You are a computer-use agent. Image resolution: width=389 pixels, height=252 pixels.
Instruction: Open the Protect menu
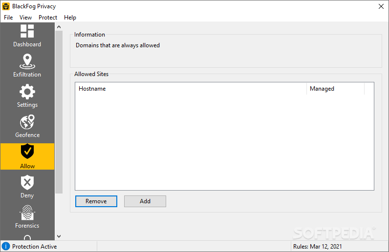click(x=48, y=18)
